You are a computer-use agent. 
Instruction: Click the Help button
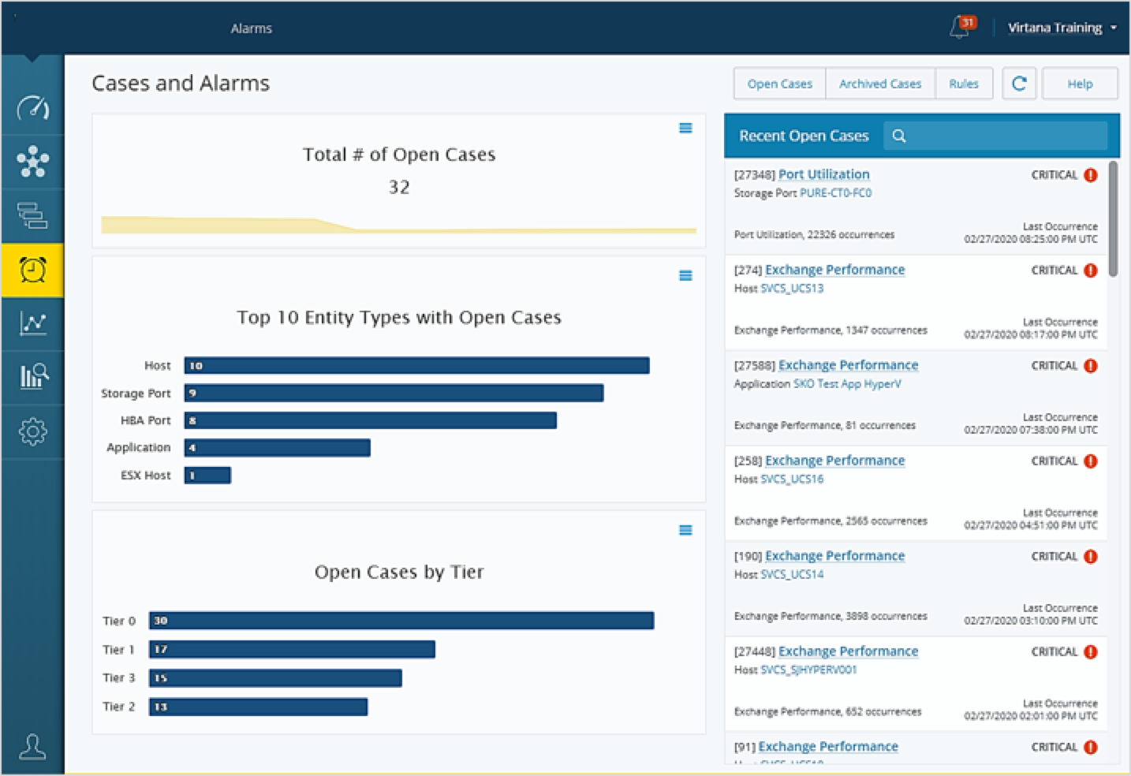1080,84
